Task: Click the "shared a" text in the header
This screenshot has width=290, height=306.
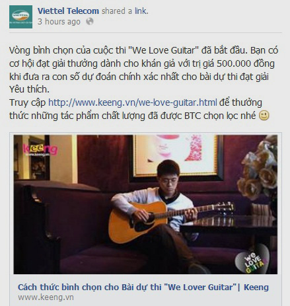Action: (x=117, y=11)
